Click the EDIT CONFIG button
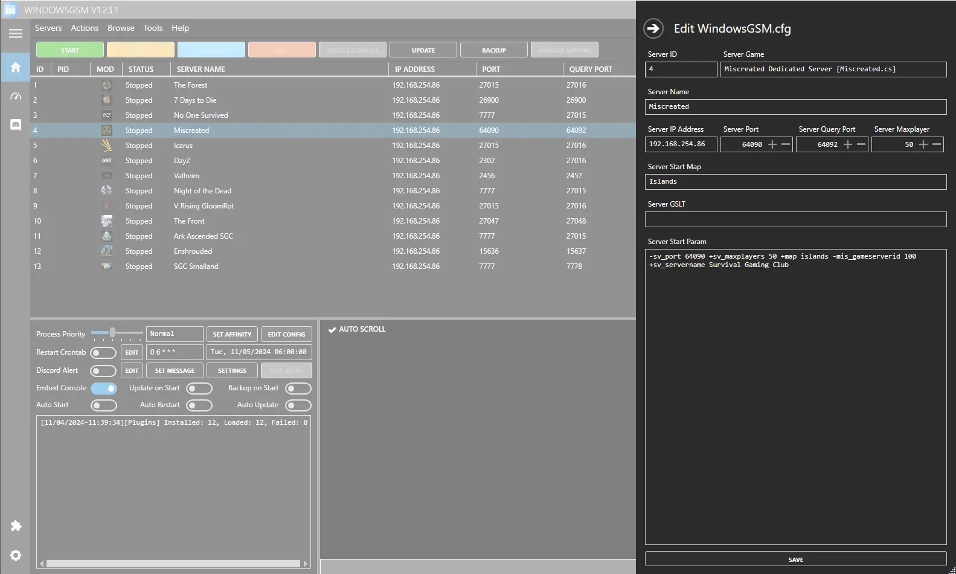The width and height of the screenshot is (956, 574). 286,334
